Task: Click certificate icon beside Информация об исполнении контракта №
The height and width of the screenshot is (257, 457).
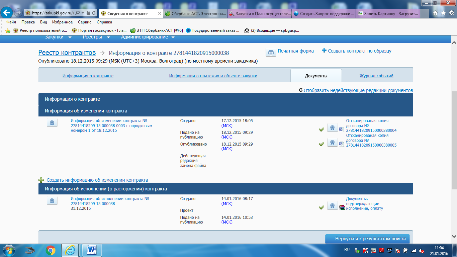Action: click(x=52, y=201)
